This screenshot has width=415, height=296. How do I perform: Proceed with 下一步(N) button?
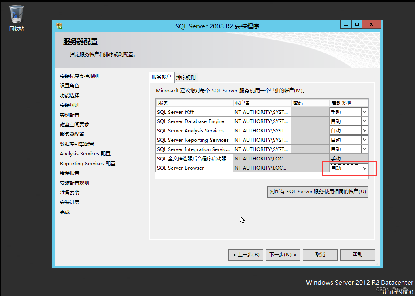tap(283, 255)
